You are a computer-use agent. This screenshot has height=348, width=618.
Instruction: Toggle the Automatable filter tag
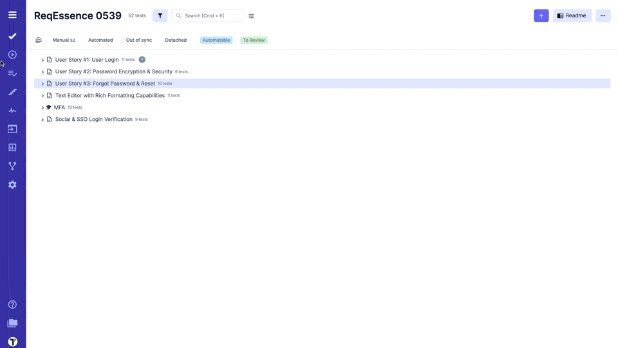coord(216,40)
